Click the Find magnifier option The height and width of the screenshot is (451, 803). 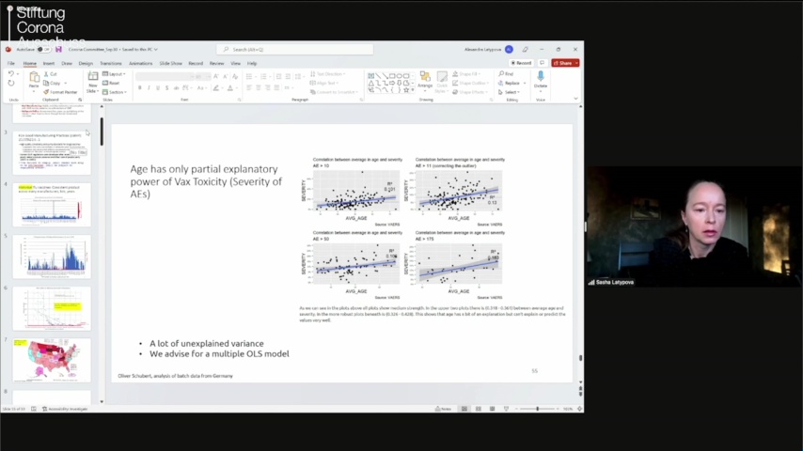point(509,73)
